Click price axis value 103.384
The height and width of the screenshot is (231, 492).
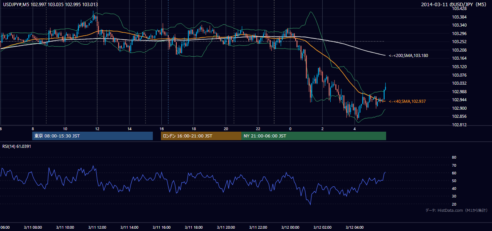coord(459,17)
